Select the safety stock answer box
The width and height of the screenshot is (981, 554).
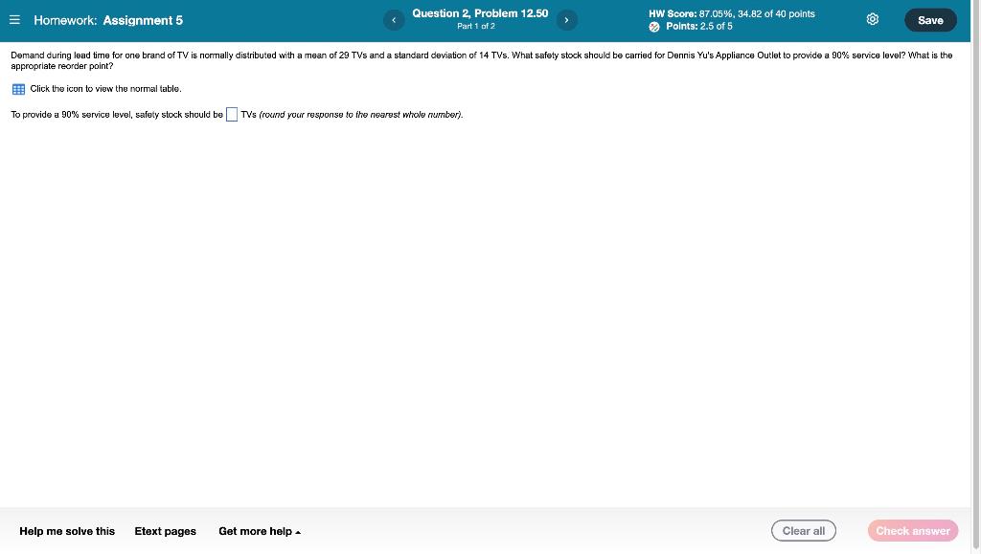tap(231, 114)
